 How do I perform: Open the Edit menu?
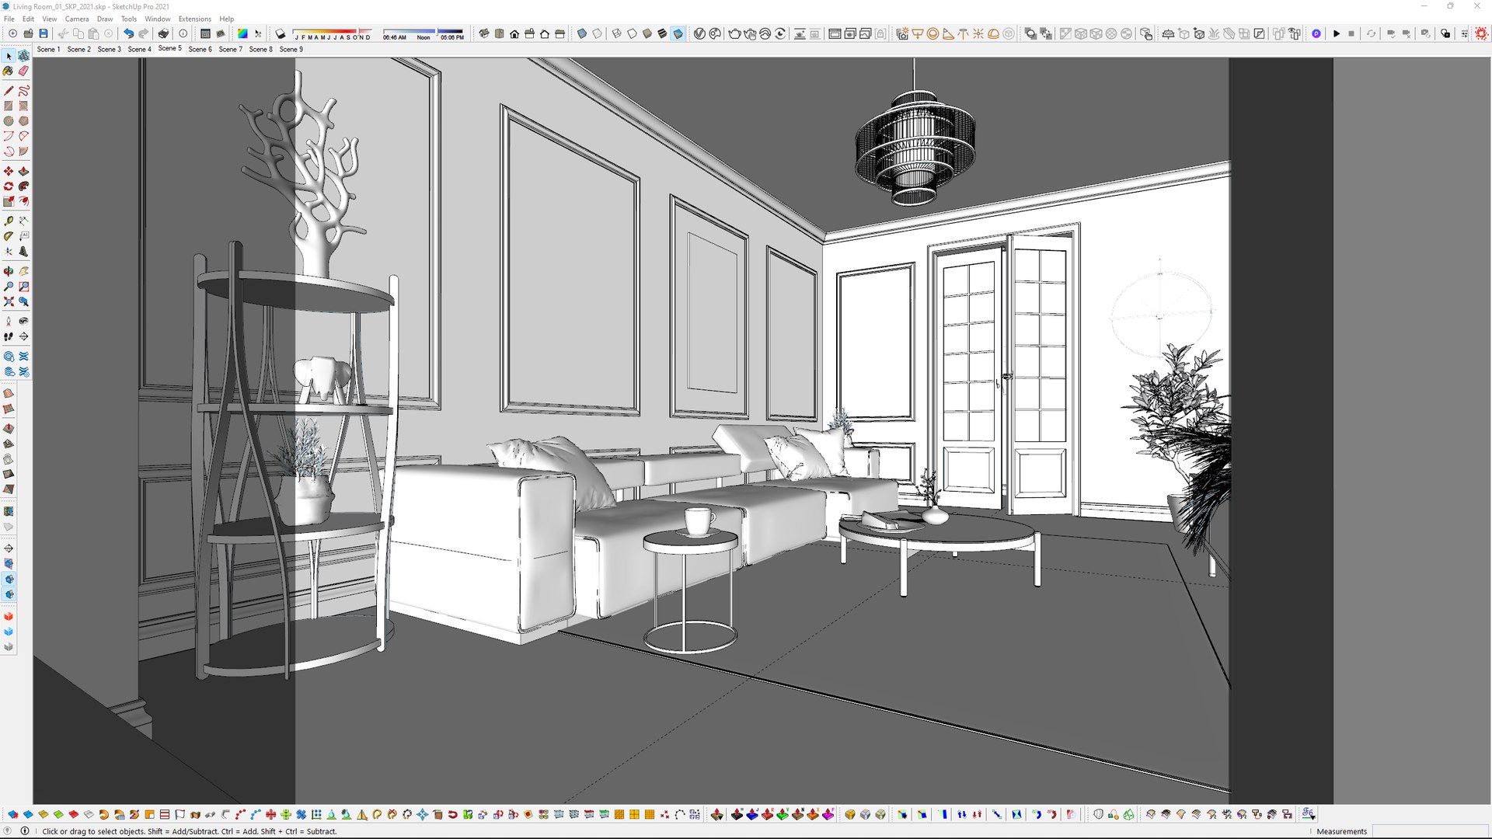point(28,19)
